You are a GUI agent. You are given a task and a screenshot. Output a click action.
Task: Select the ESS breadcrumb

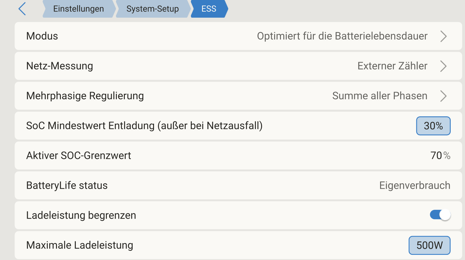(209, 9)
